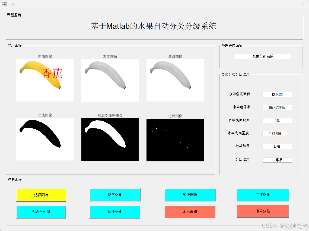Select the original banana image thumbnail
309x231 pixels.
[45, 80]
